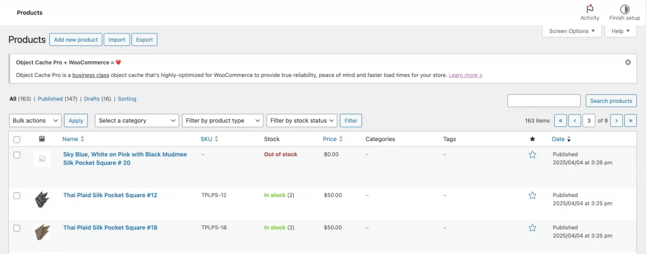Open the Learn more link
This screenshot has height=254, width=647.
click(465, 75)
